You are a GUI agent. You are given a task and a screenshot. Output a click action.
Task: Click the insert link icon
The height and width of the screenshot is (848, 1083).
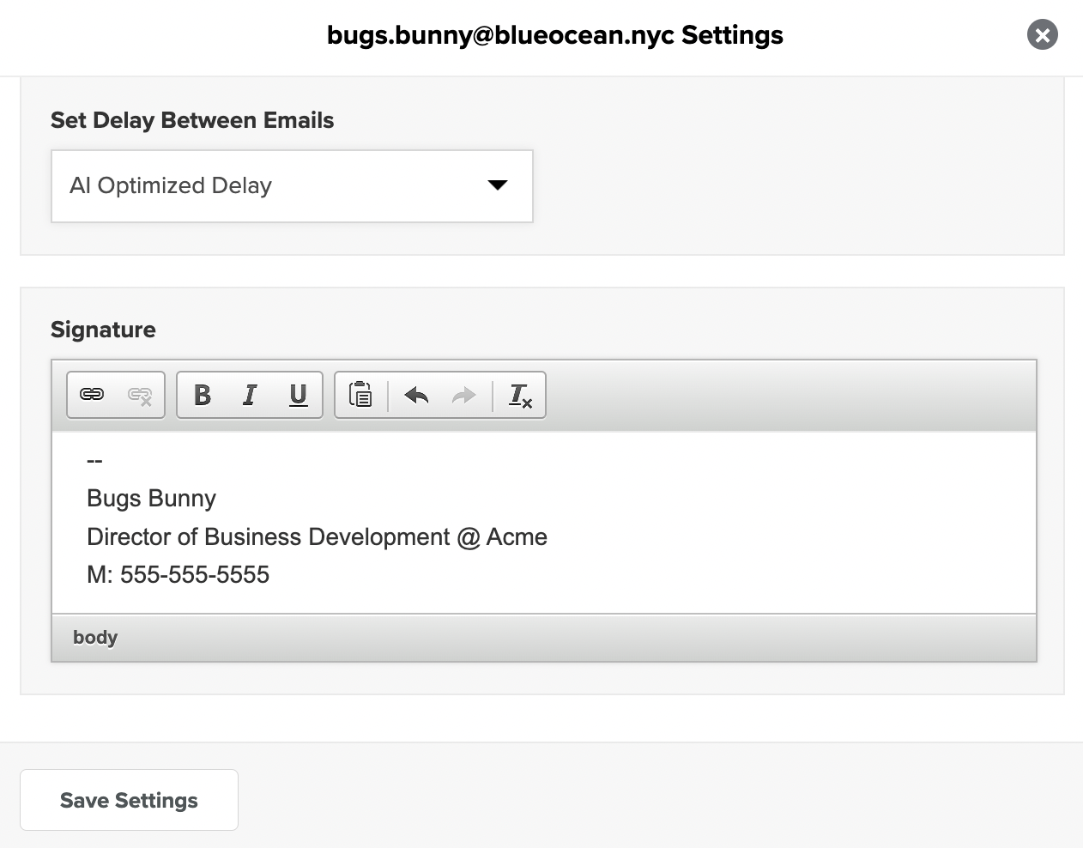point(92,395)
